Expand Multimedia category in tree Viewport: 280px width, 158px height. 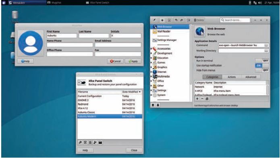[x=151, y=76]
